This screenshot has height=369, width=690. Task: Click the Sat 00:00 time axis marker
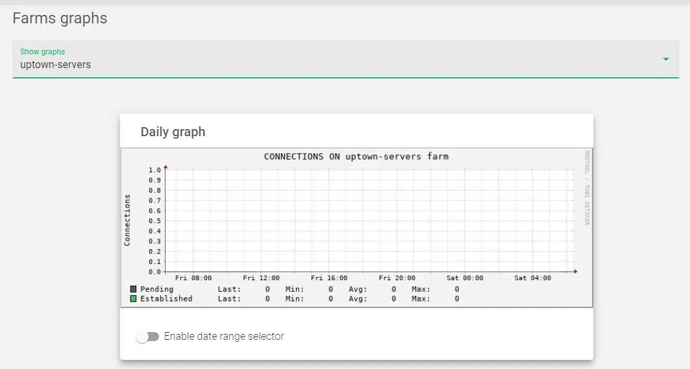pos(465,278)
